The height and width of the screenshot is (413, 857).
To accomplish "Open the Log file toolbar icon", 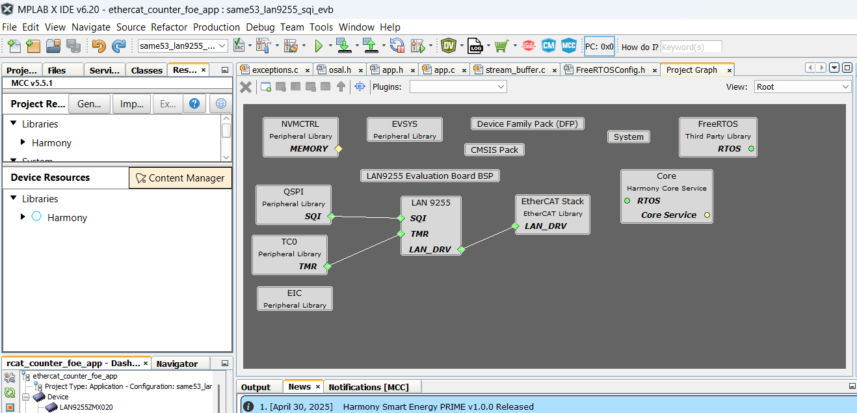I will 475,46.
